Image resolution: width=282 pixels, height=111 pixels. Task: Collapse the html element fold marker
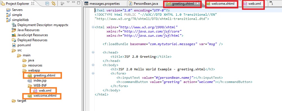[x=93, y=27]
